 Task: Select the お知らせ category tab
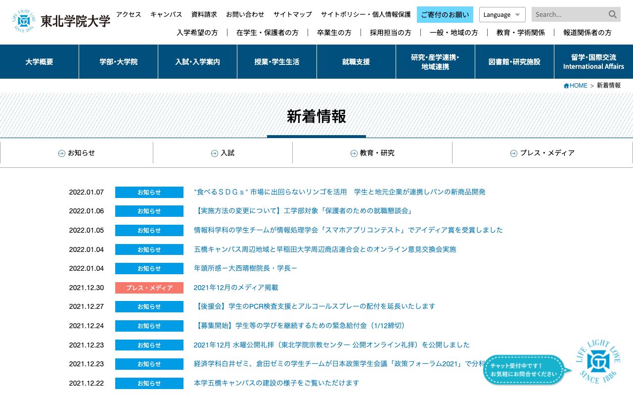click(x=77, y=153)
